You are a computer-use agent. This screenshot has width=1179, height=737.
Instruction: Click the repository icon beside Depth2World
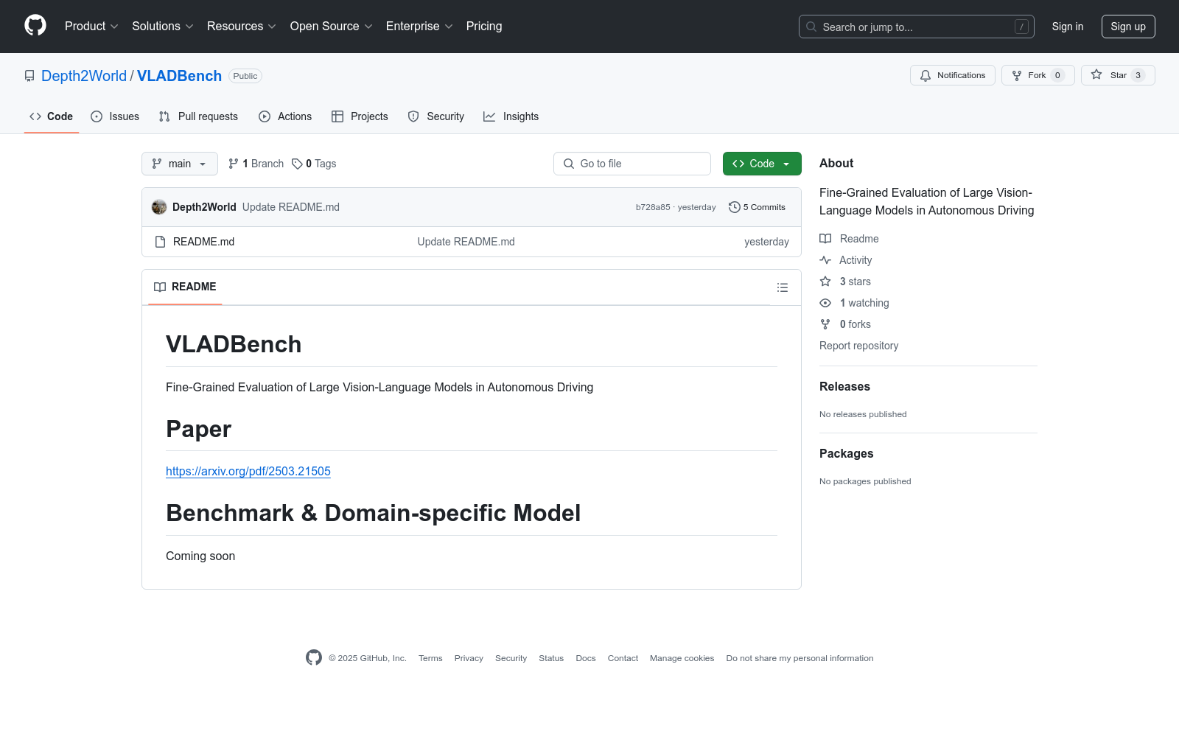pos(29,76)
